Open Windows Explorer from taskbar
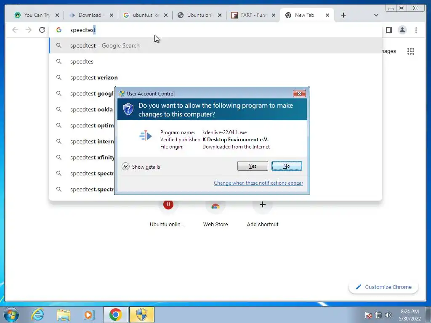 point(64,315)
